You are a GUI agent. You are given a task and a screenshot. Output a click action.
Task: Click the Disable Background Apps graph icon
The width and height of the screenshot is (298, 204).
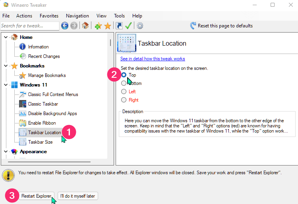pyautogui.click(x=23, y=113)
